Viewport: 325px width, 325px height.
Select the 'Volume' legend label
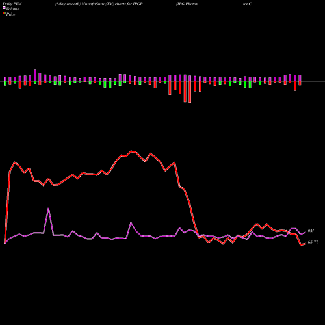12,9
